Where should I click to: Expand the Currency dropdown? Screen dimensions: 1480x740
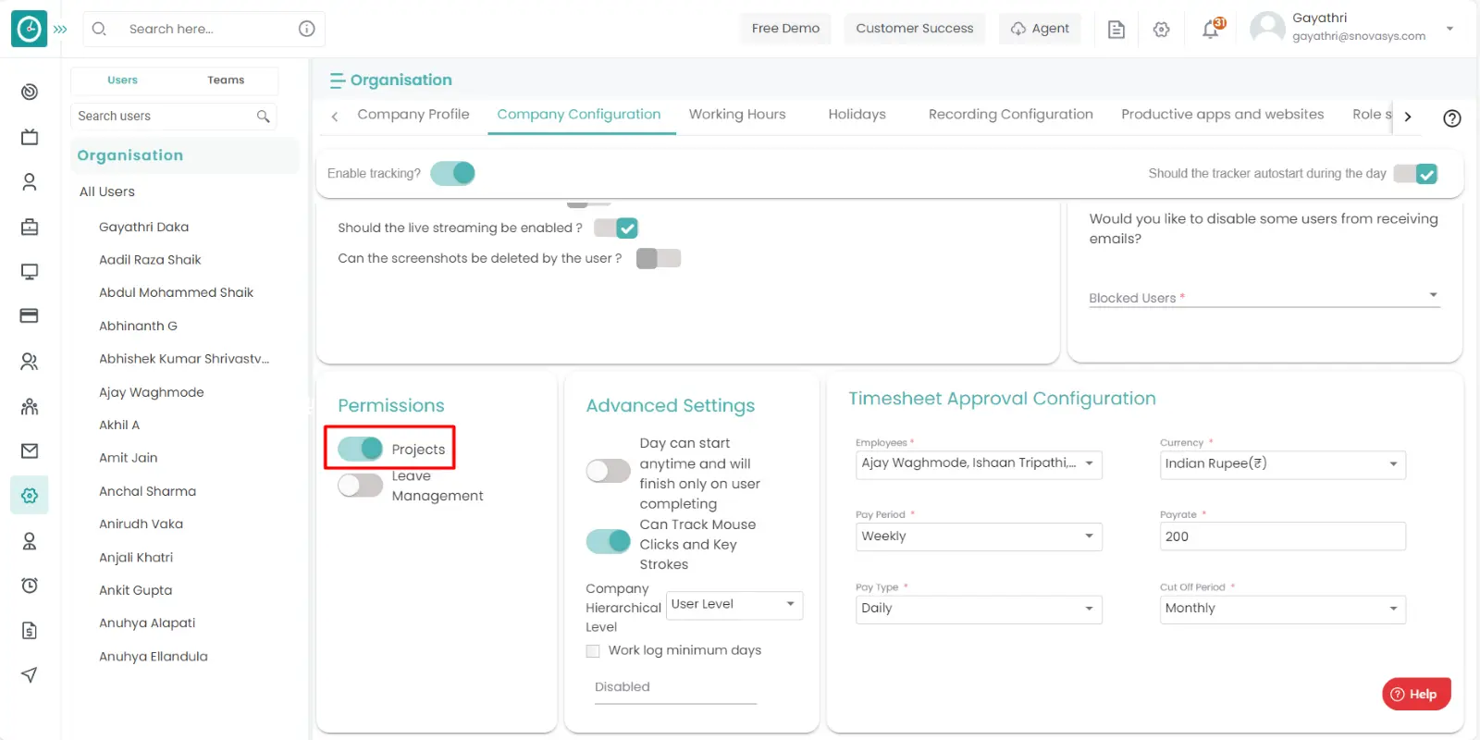click(x=1282, y=464)
